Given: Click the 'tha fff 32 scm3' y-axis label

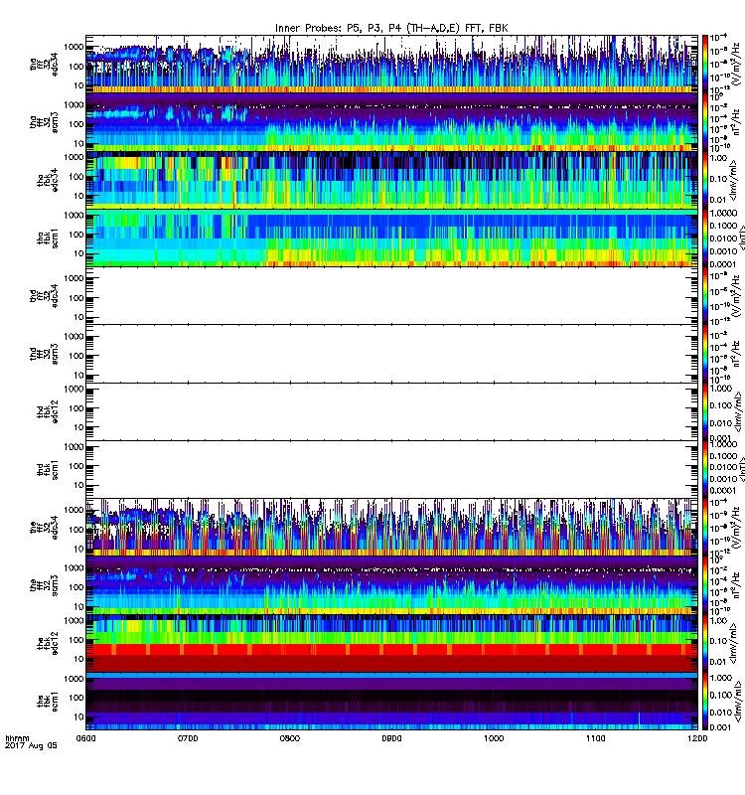Looking at the screenshot, I should pos(44,122).
